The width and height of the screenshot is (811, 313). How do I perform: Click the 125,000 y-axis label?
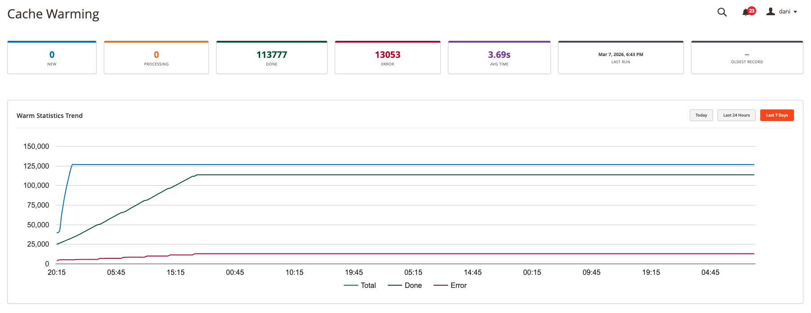36,166
